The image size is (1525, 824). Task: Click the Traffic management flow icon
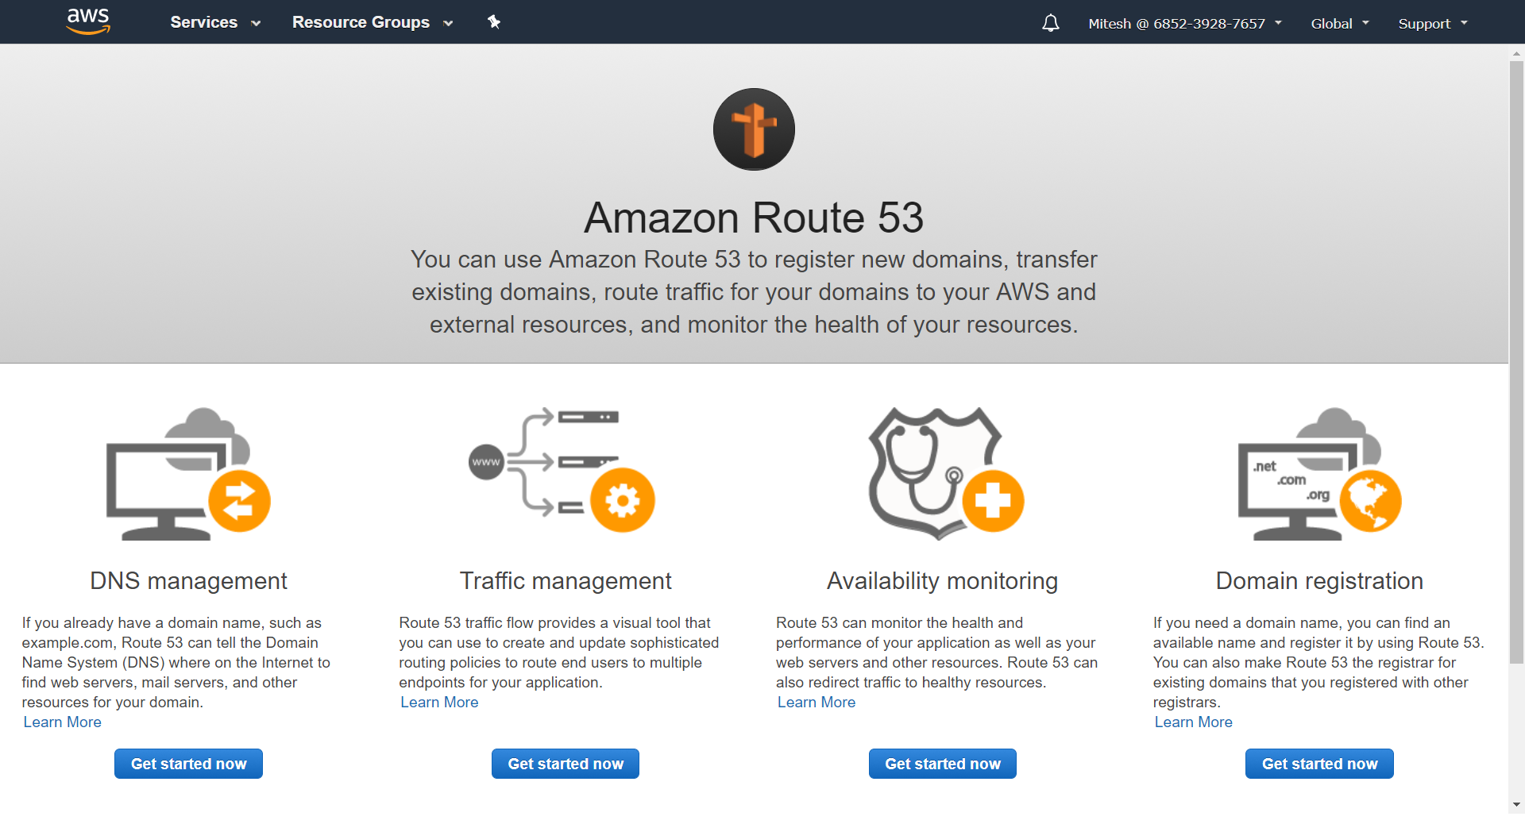click(x=562, y=469)
